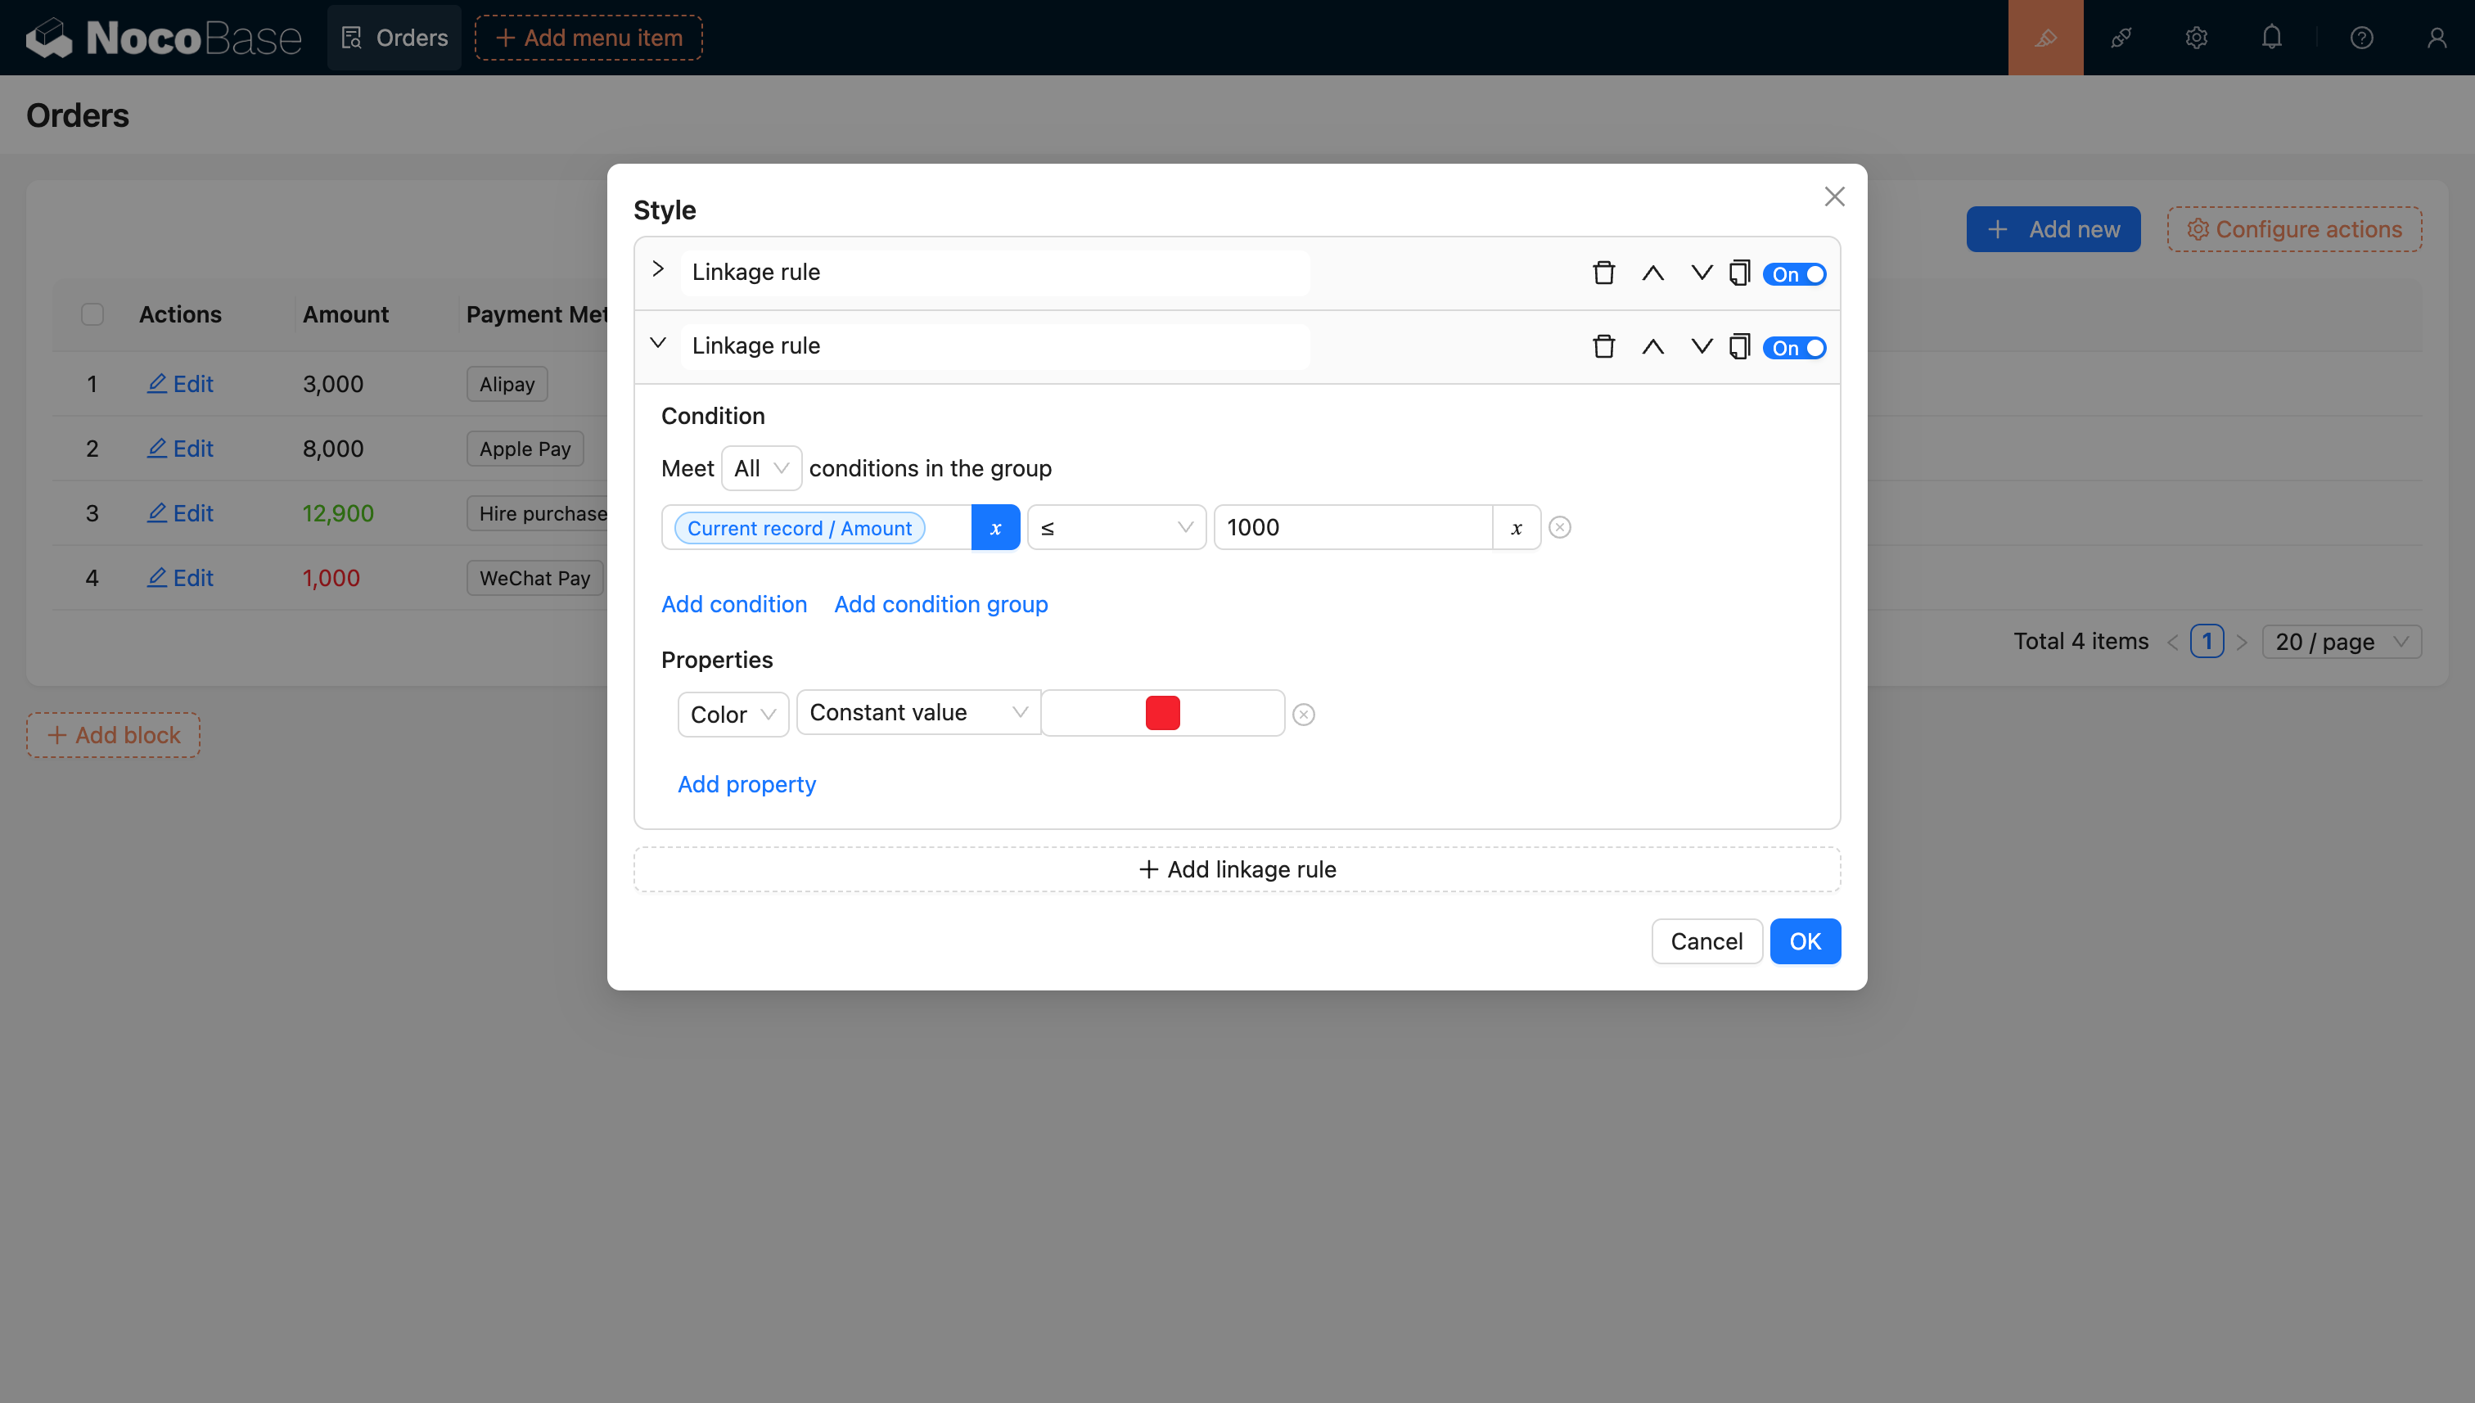Remove the Amount condition row
Image resolution: width=2475 pixels, height=1403 pixels.
click(x=1560, y=527)
